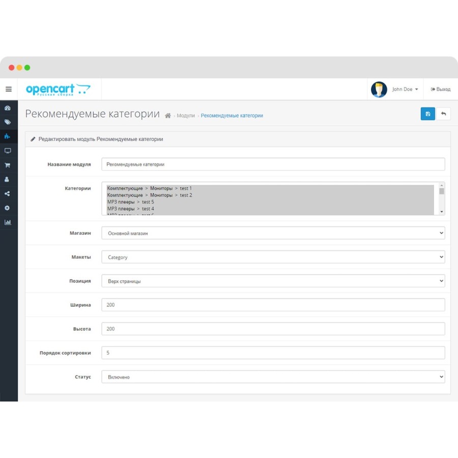Open the Customers user sidebar icon
Image resolution: width=458 pixels, height=458 pixels.
pos(7,179)
